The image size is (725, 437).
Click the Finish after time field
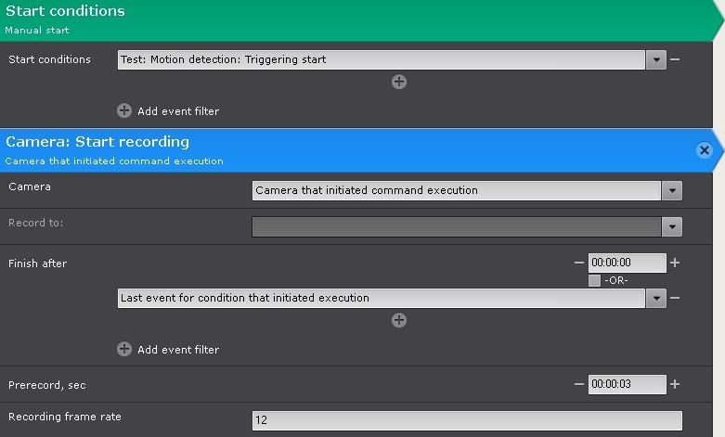tap(627, 263)
